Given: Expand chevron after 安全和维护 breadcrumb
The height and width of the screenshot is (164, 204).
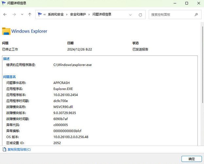Looking at the screenshot, I should pyautogui.click(x=89, y=15).
